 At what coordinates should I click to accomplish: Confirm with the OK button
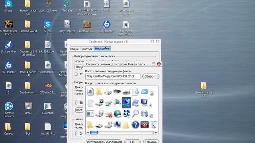click(132, 141)
